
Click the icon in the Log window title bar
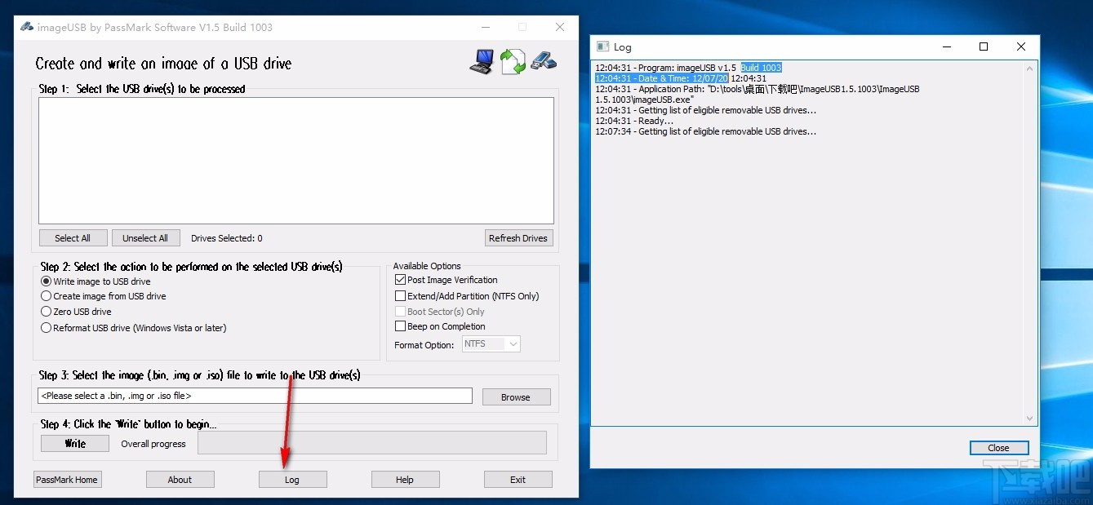pos(602,47)
